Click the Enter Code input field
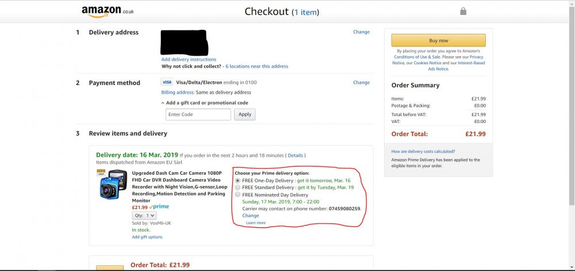This screenshot has height=271, width=575. point(198,114)
